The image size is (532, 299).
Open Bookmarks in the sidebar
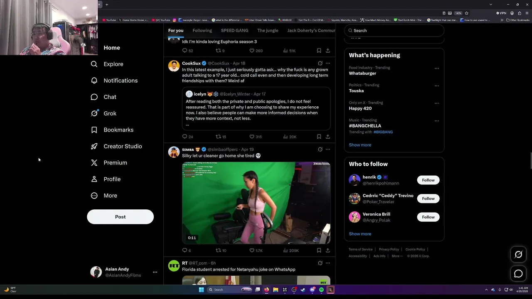coord(112,130)
